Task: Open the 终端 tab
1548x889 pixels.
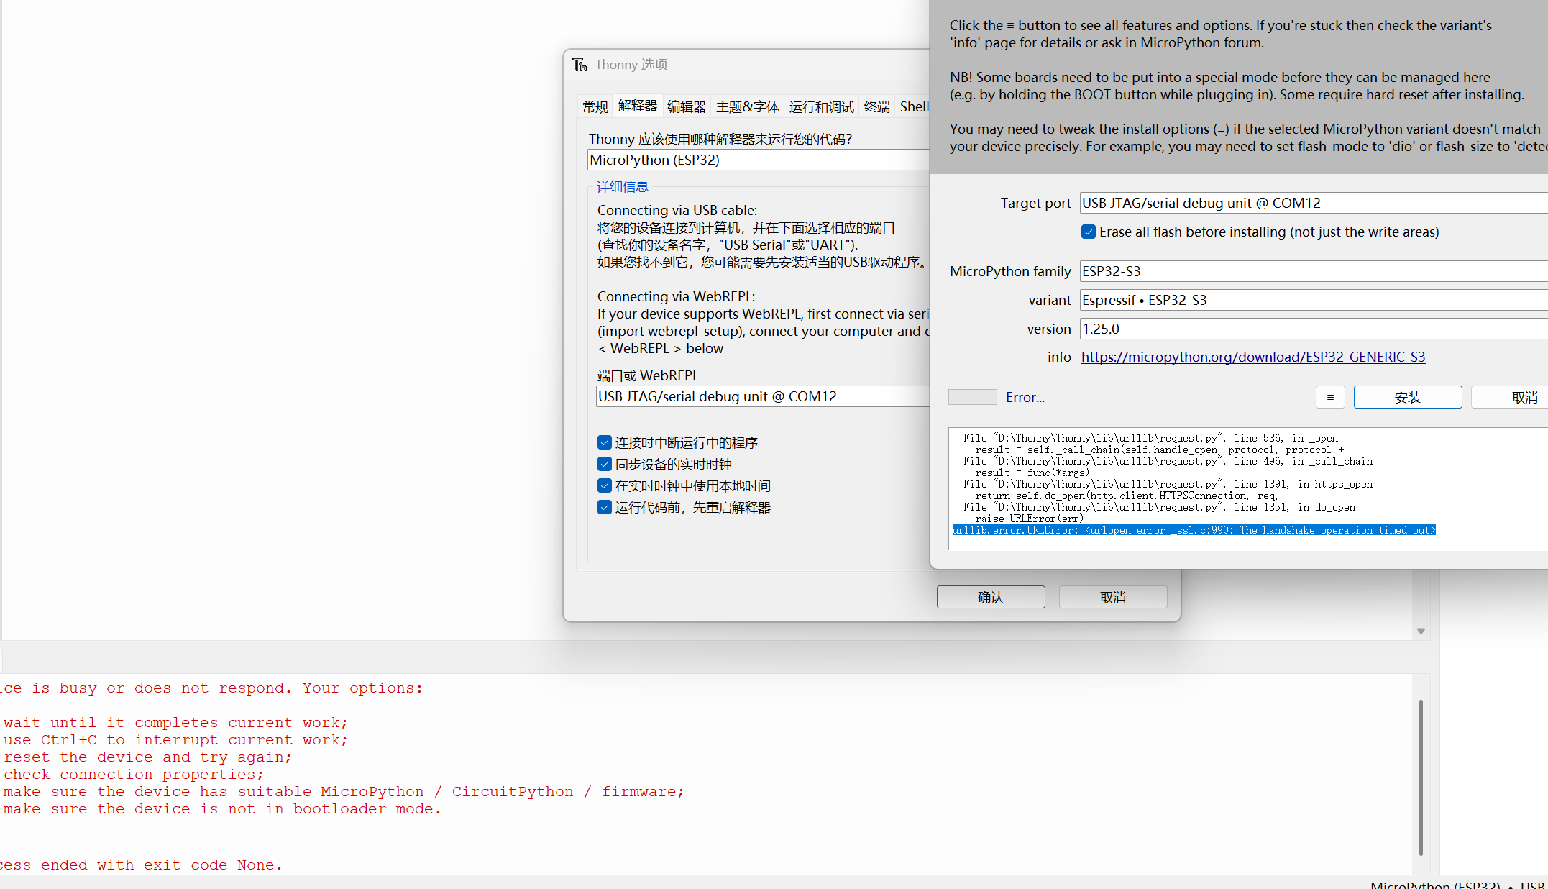Action: tap(876, 106)
